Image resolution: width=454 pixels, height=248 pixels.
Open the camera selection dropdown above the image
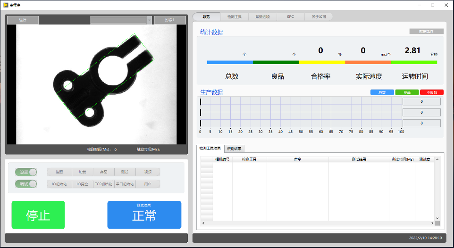point(149,20)
